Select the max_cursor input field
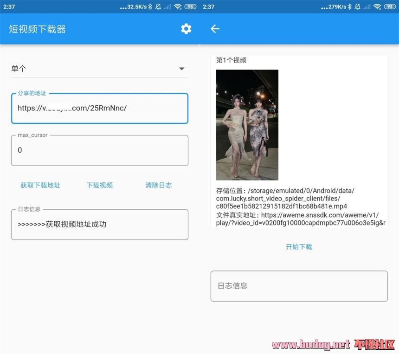 pyautogui.click(x=99, y=150)
